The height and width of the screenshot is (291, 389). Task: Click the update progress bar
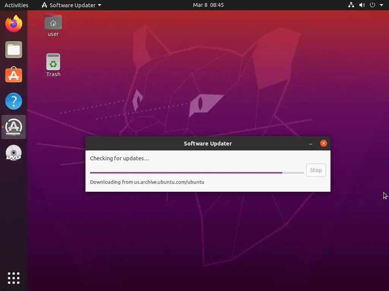point(197,173)
